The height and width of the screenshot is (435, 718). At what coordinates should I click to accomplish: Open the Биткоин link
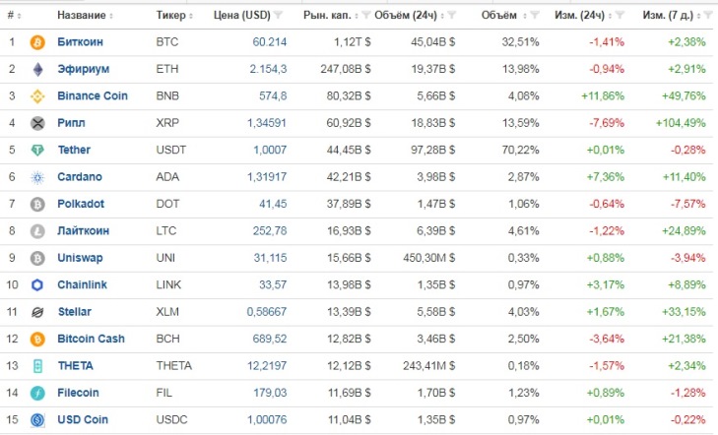pos(80,42)
